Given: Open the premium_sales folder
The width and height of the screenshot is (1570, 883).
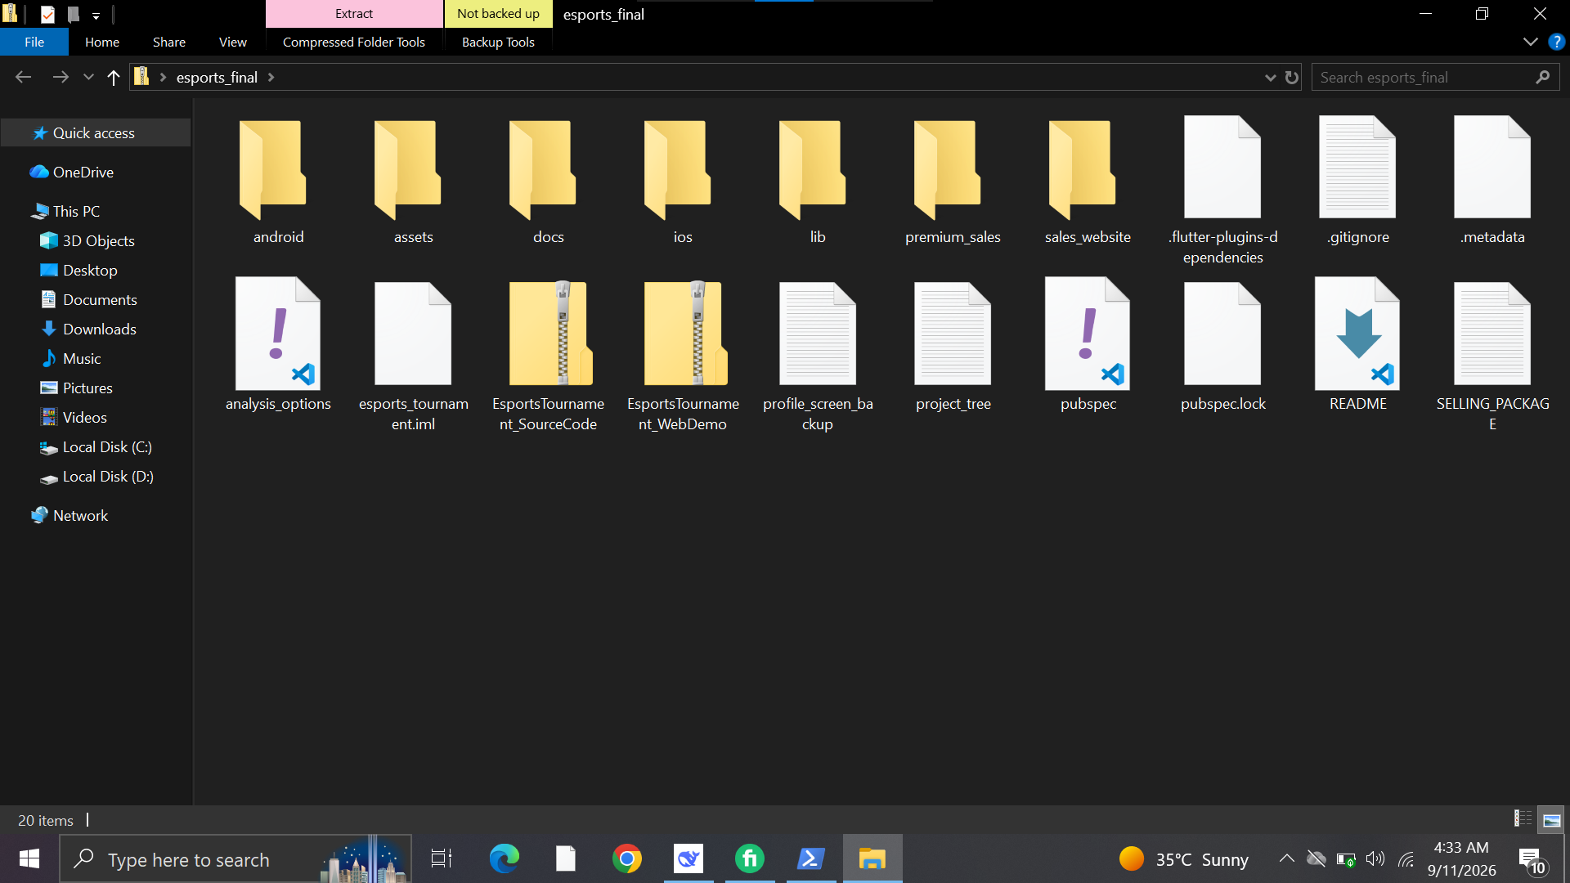Looking at the screenshot, I should [953, 182].
